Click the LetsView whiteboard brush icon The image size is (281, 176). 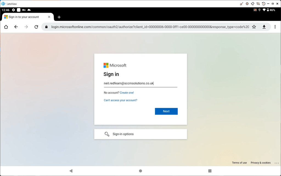pos(242,4)
